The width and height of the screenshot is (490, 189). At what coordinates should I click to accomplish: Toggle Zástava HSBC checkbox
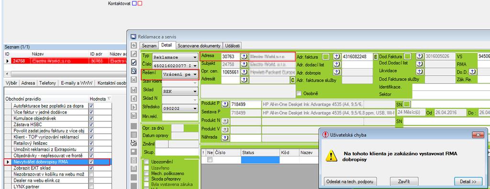point(91,125)
